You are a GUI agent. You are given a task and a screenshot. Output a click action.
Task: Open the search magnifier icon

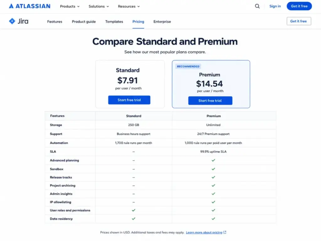(257, 6)
